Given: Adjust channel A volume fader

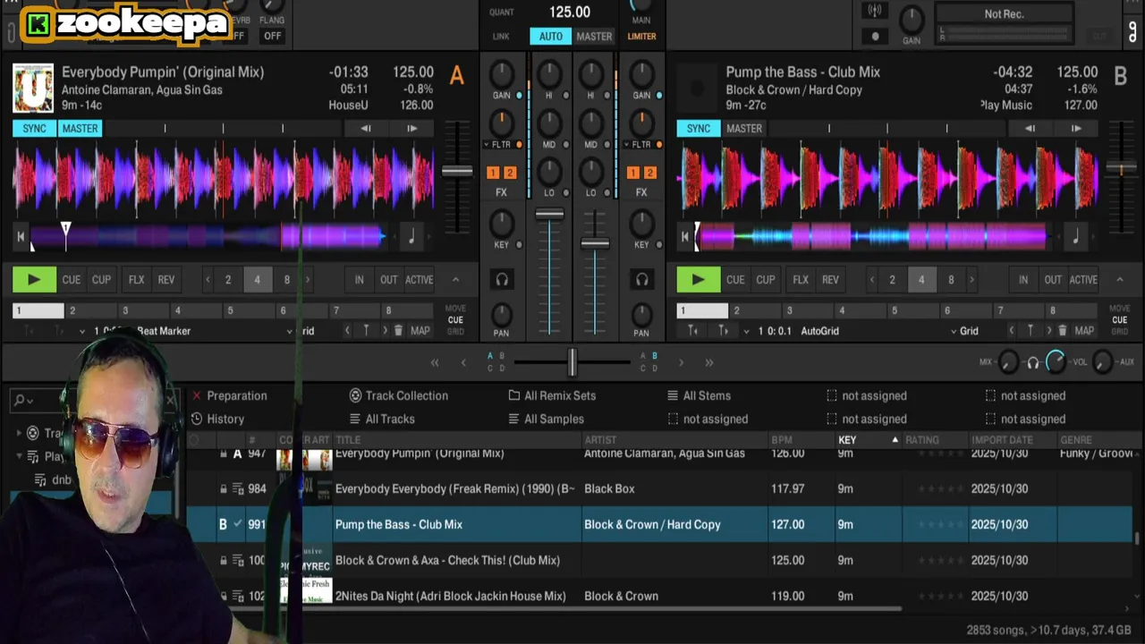Looking at the screenshot, I should (549, 215).
